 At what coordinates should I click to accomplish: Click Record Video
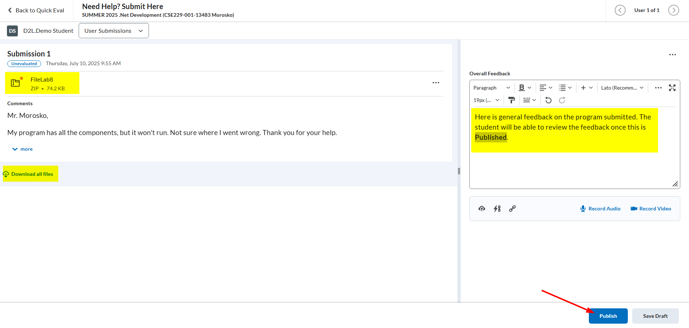pyautogui.click(x=651, y=209)
